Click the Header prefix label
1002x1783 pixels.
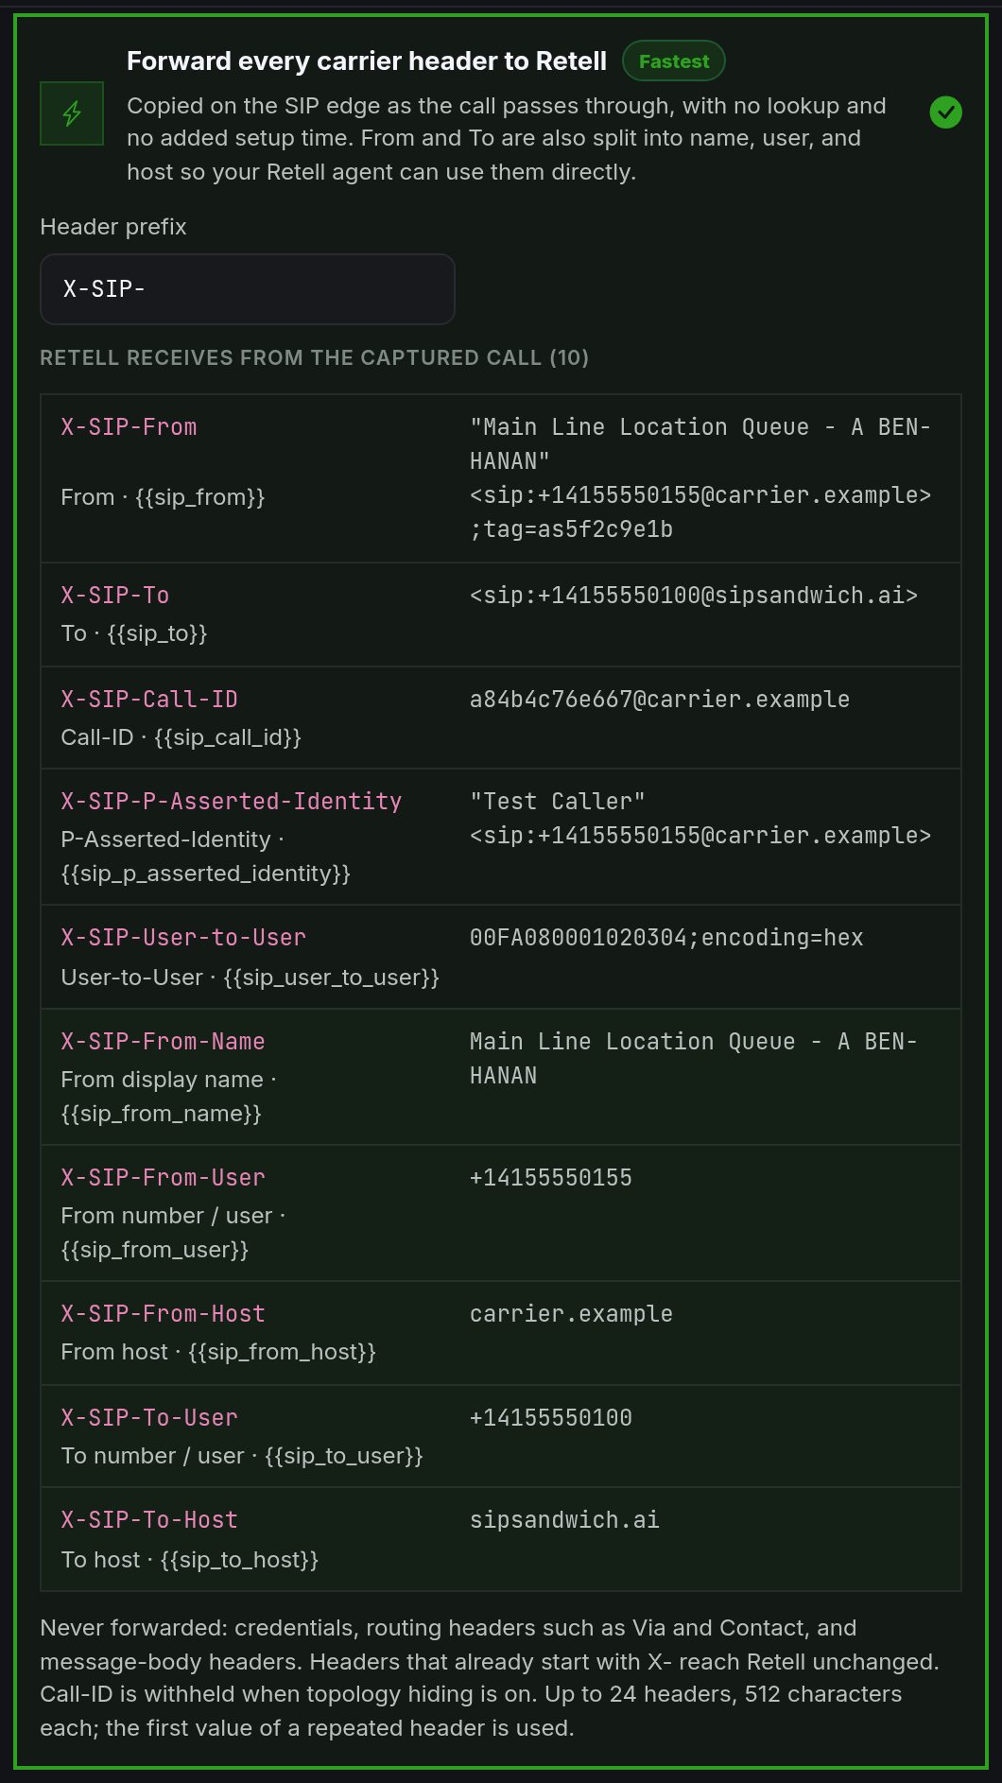click(113, 227)
